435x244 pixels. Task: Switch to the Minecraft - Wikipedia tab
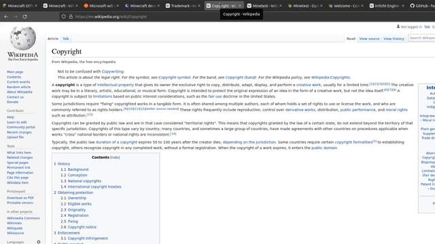[x=60, y=6]
